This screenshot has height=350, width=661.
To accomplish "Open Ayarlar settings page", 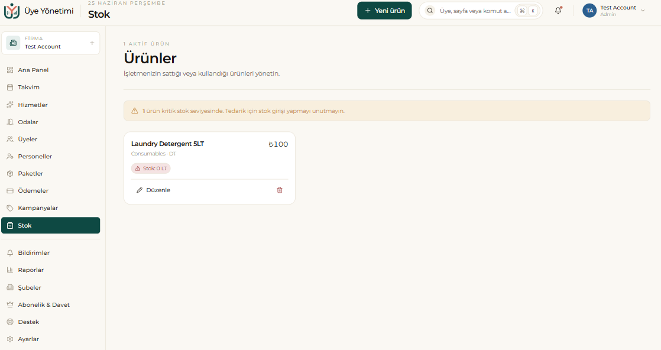I will click(51, 339).
